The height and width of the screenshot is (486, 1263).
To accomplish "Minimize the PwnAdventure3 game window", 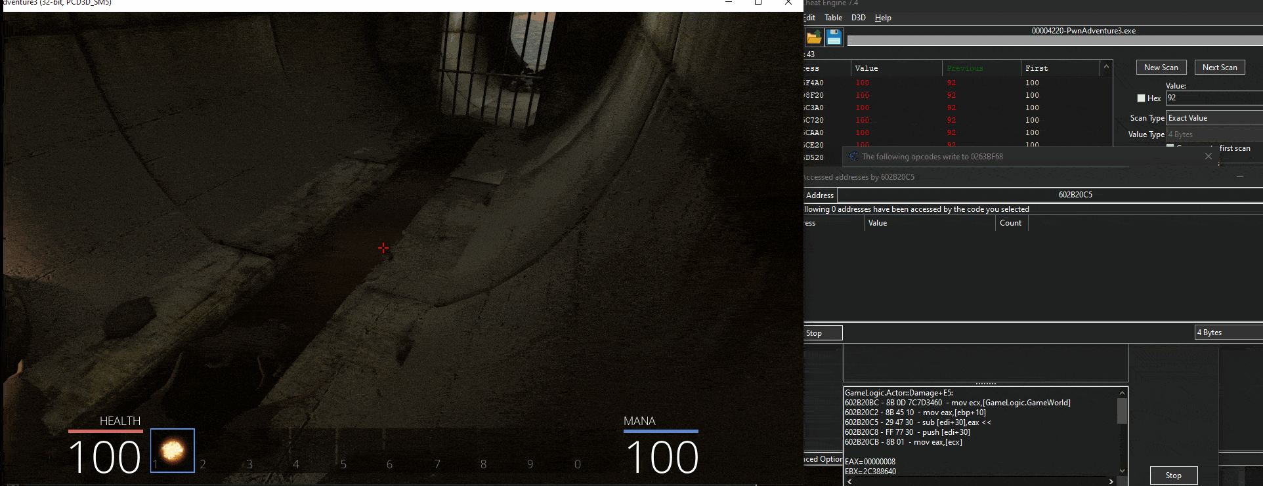I will pos(728,3).
